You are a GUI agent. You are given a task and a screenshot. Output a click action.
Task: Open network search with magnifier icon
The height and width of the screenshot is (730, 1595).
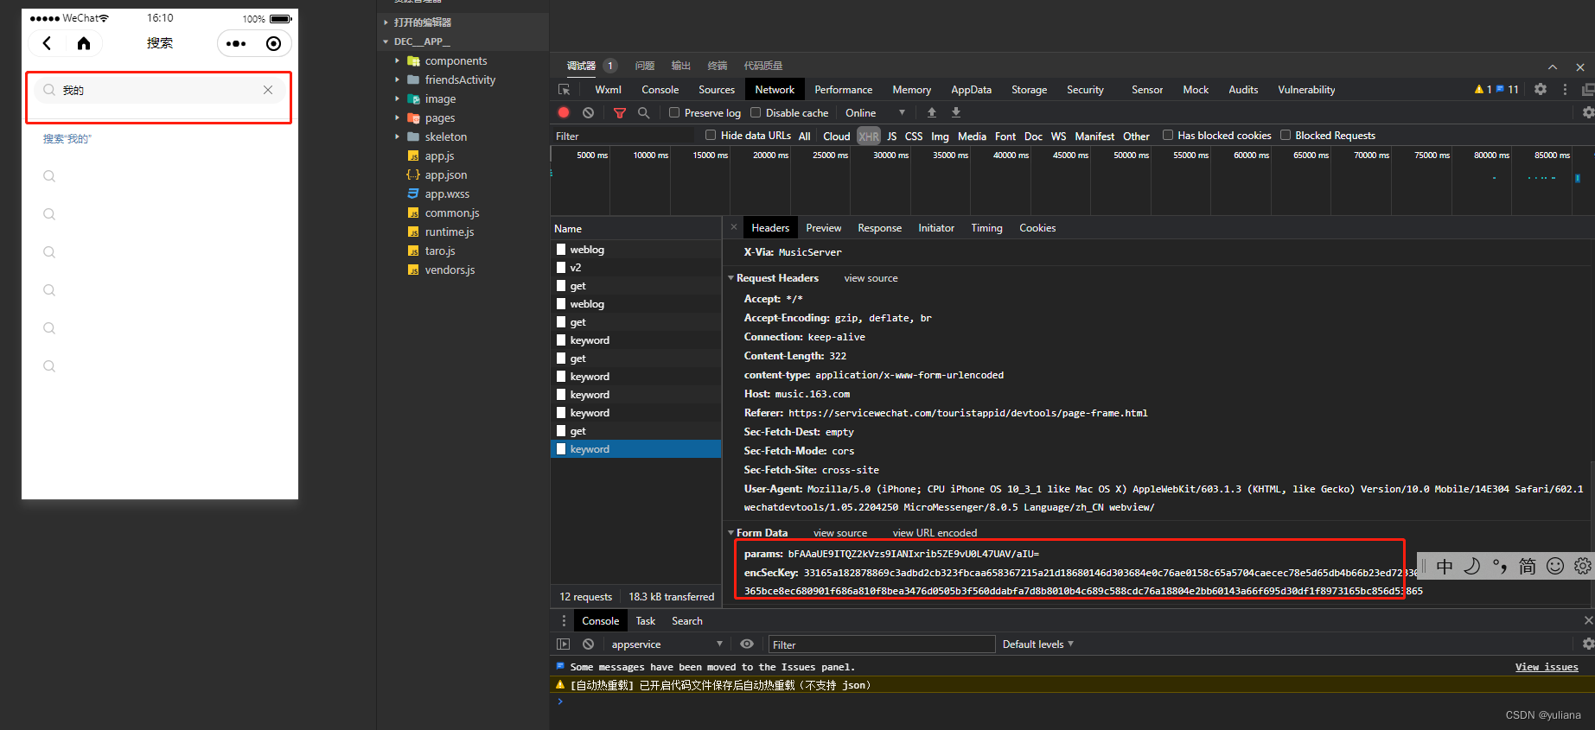[643, 112]
